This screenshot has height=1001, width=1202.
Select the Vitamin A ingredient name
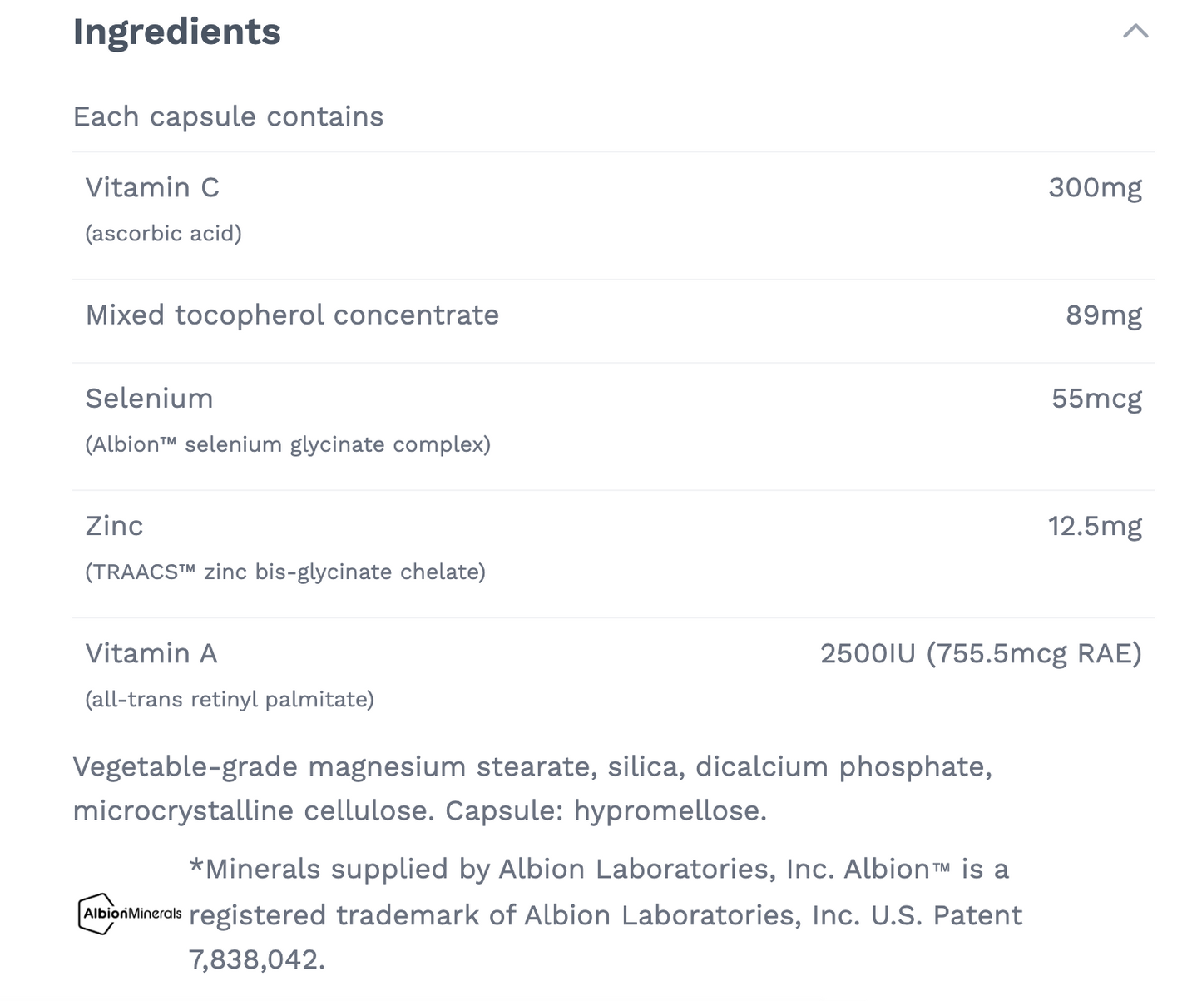click(x=151, y=653)
